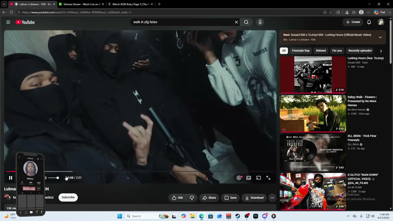
Task: Add this page to favorites star
Action: click(331, 12)
